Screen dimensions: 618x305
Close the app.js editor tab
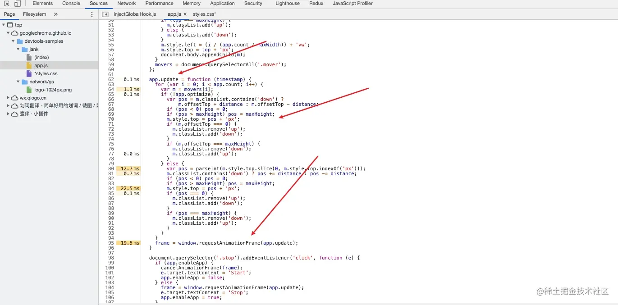point(185,14)
